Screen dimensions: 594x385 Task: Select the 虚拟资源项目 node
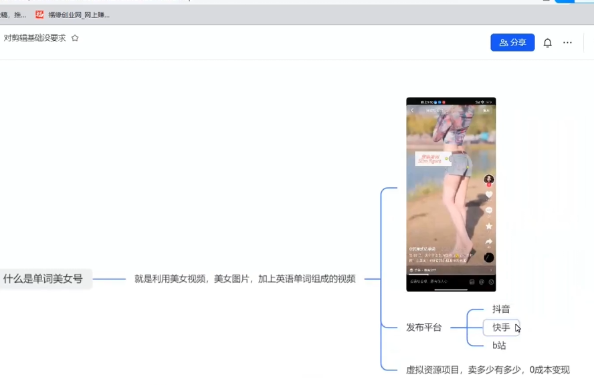click(x=488, y=370)
